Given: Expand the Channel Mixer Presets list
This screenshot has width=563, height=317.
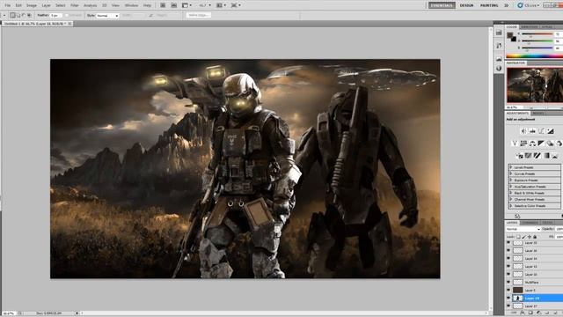Looking at the screenshot, I should pyautogui.click(x=511, y=200).
